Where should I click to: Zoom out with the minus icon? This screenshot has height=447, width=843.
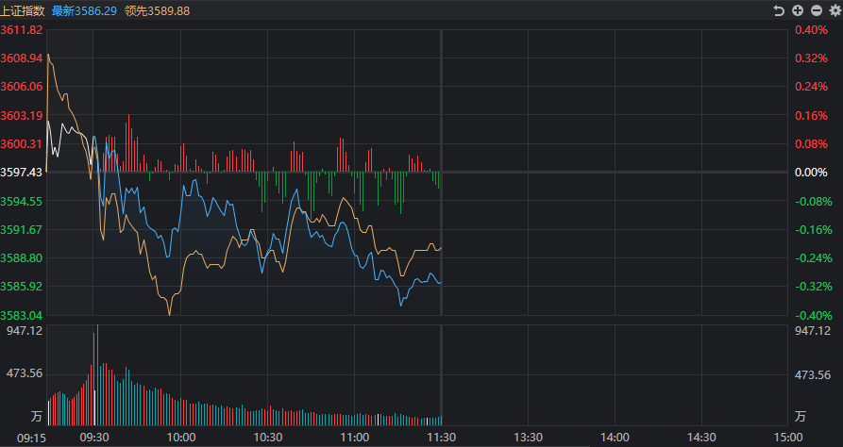(x=817, y=10)
